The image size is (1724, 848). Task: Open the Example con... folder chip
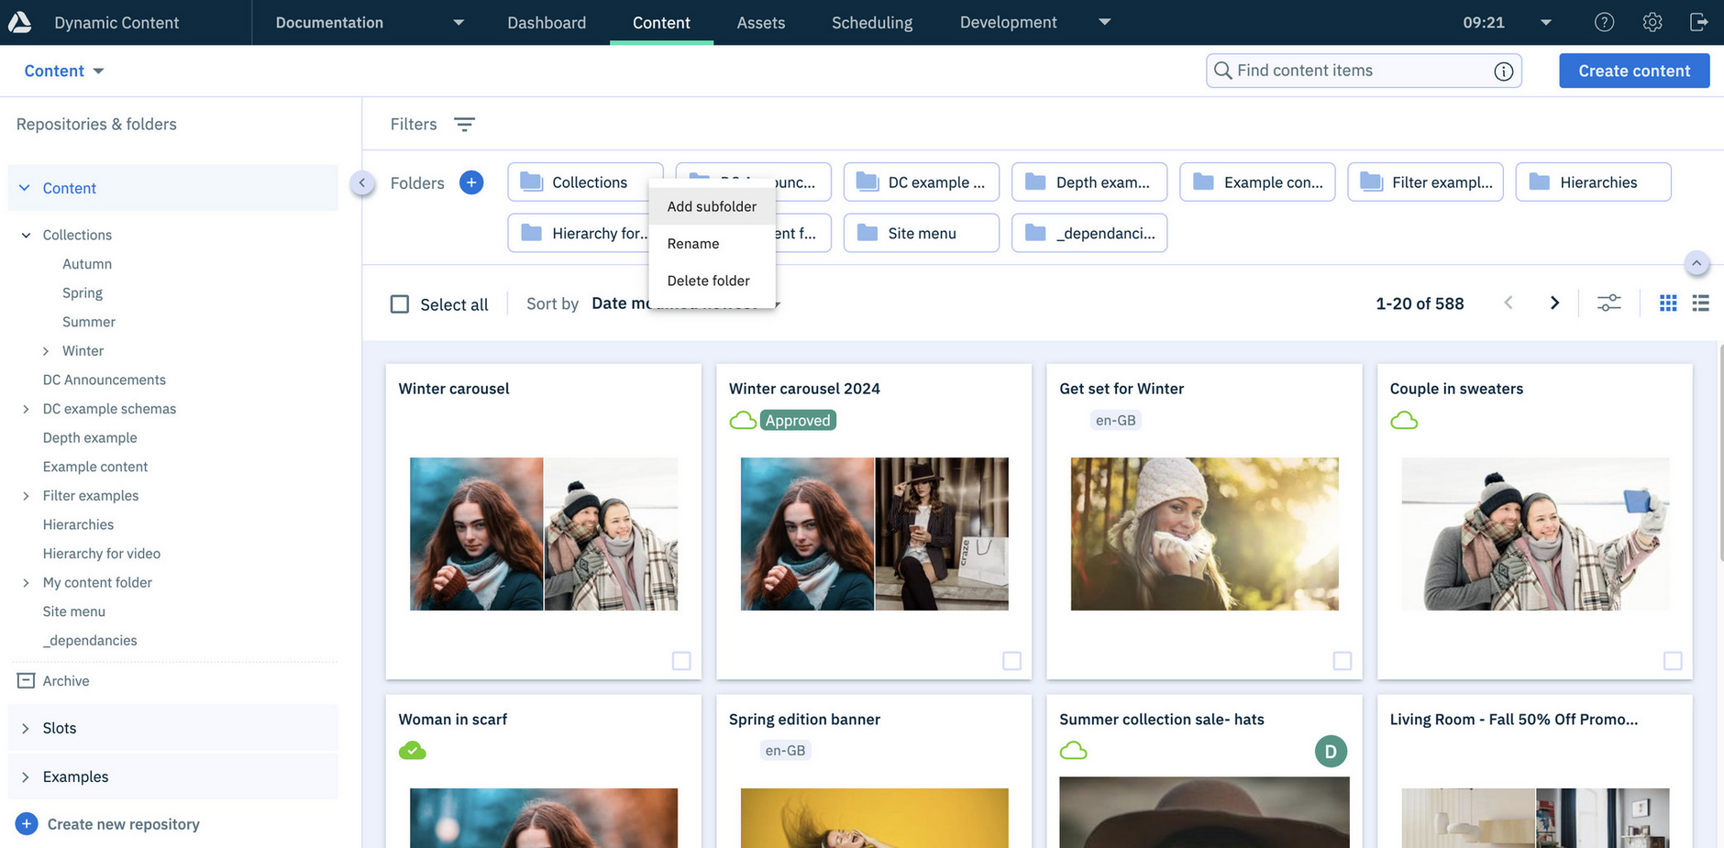(1257, 182)
